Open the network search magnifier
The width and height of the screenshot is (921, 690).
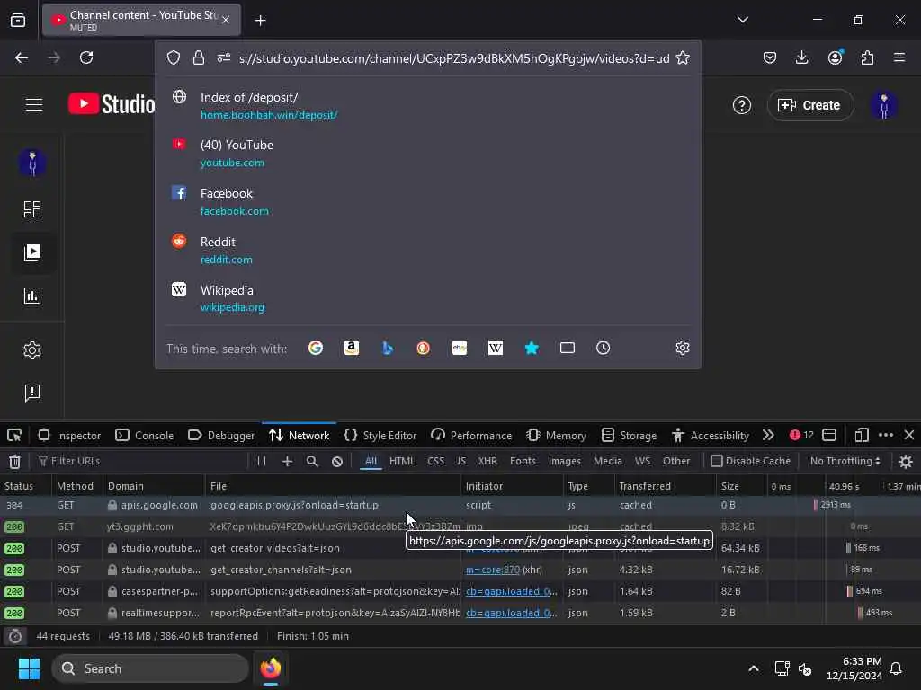(x=312, y=461)
